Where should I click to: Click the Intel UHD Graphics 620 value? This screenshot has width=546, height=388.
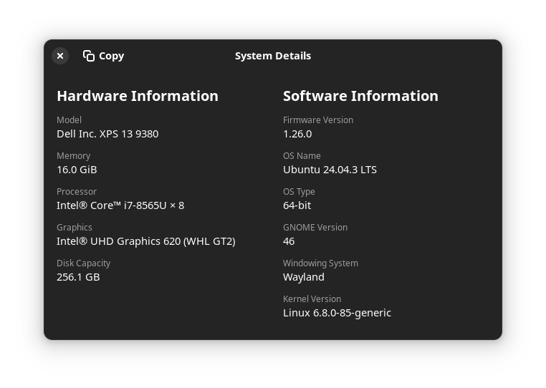pos(146,241)
